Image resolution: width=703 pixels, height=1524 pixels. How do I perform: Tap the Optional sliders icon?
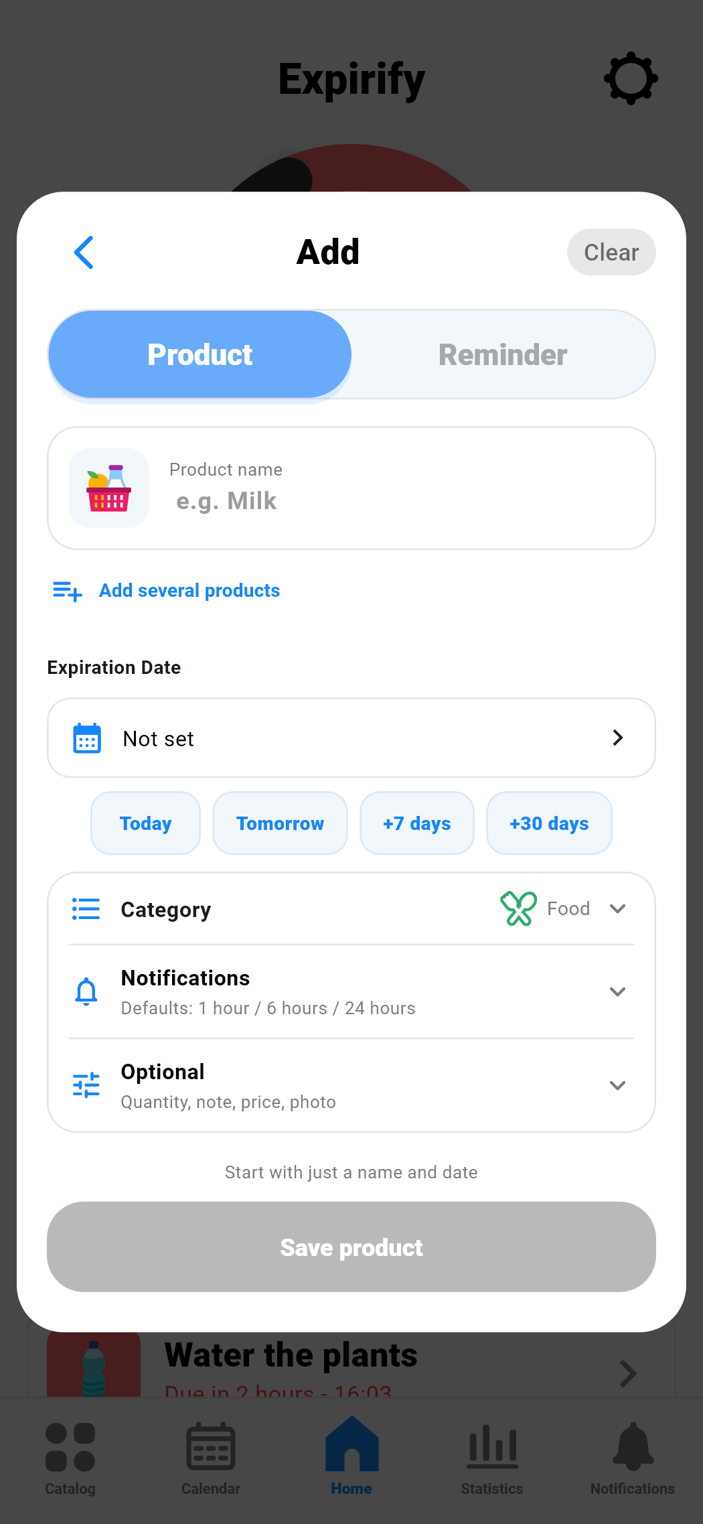pos(86,1085)
